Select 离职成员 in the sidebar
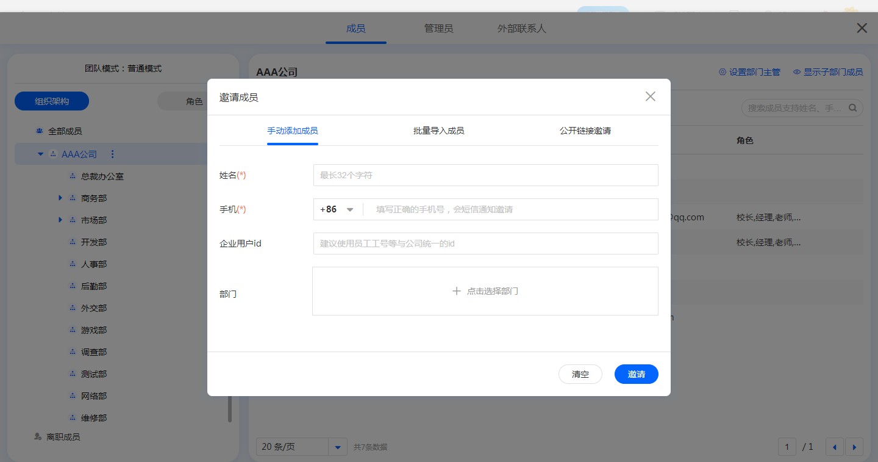The image size is (878, 462). (63, 437)
